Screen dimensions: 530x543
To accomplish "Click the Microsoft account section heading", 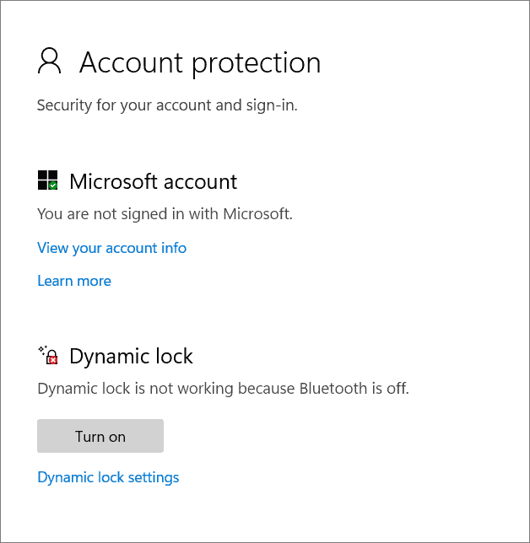I will [x=153, y=181].
